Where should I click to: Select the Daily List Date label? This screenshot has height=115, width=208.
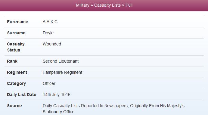click(22, 95)
